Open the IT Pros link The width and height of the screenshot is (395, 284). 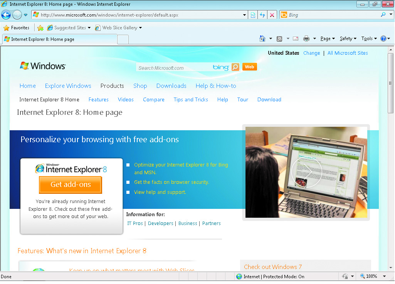(x=135, y=223)
